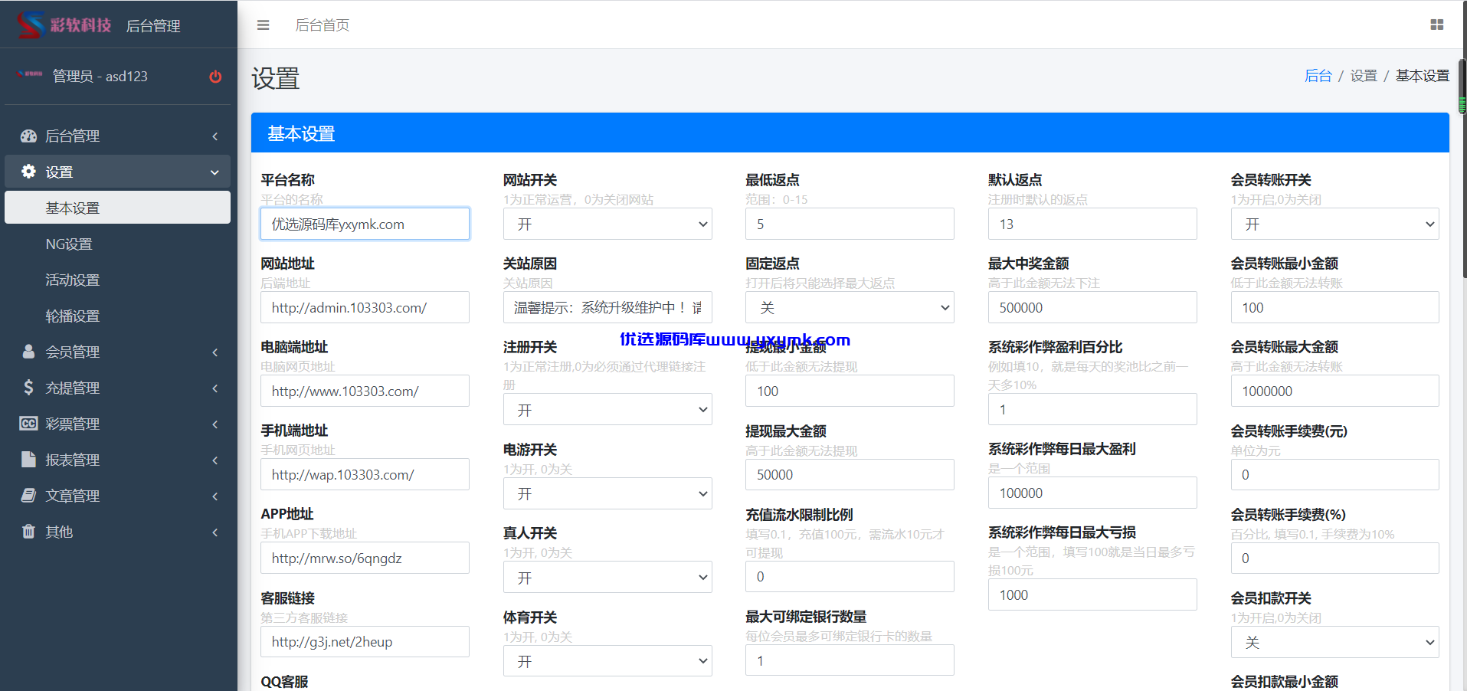Screen dimensions: 1467x691
Task: Click the 会员管理 user icon
Action: coord(28,352)
